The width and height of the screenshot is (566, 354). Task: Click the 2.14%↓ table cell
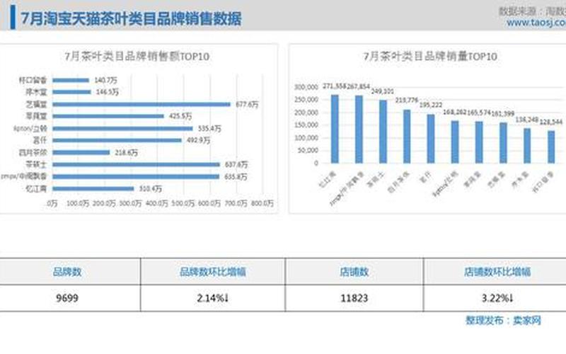[213, 298]
